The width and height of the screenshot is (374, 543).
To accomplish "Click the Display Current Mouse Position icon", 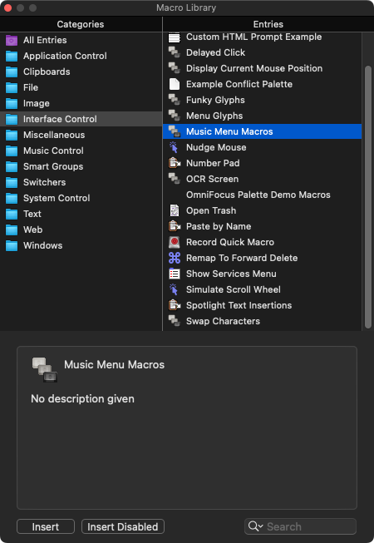I will tap(174, 68).
